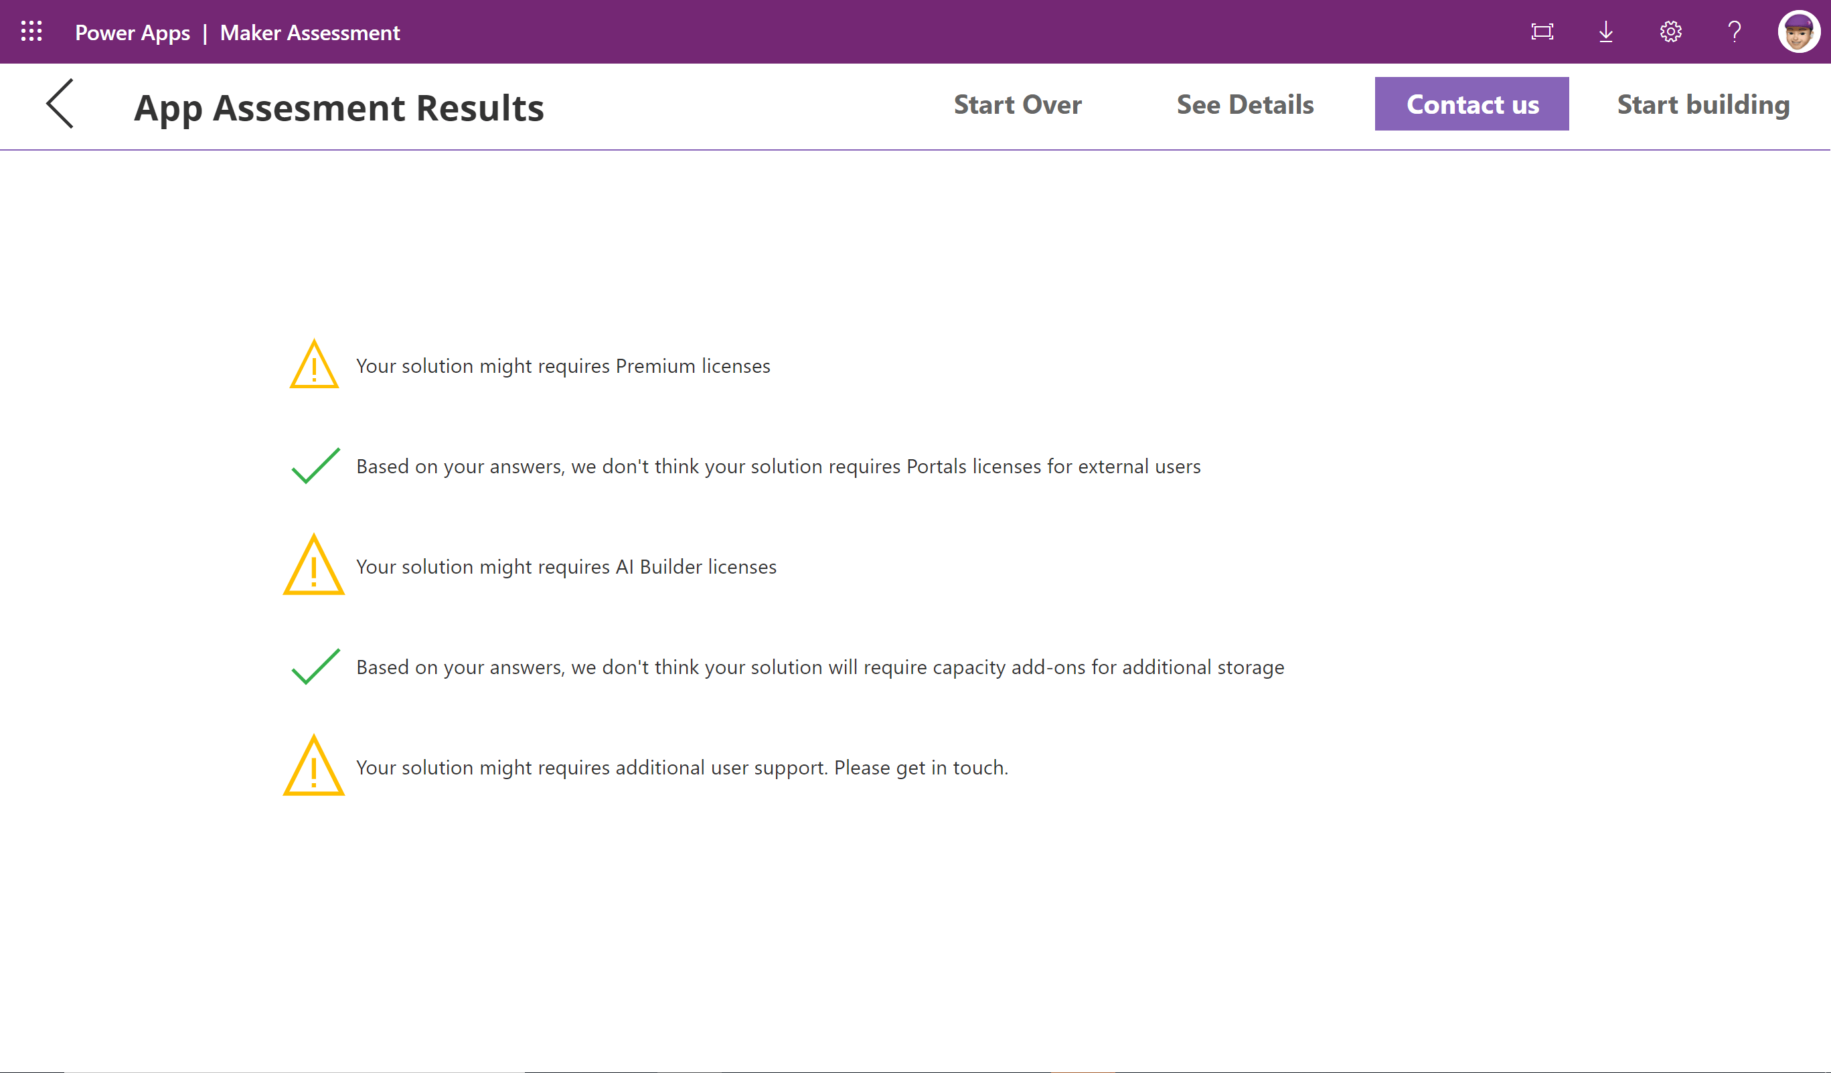Open help via the question mark icon

1735,31
